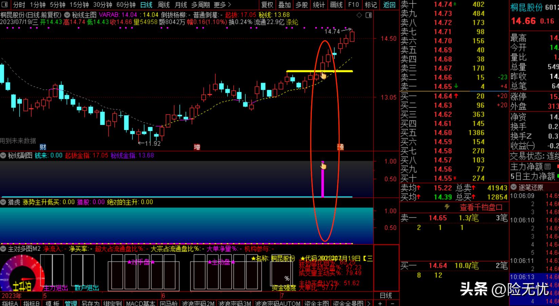The height and width of the screenshot is (306, 559).
Task: Click the lightning bolt icon beside 查看千档盘口
Action: click(x=447, y=207)
